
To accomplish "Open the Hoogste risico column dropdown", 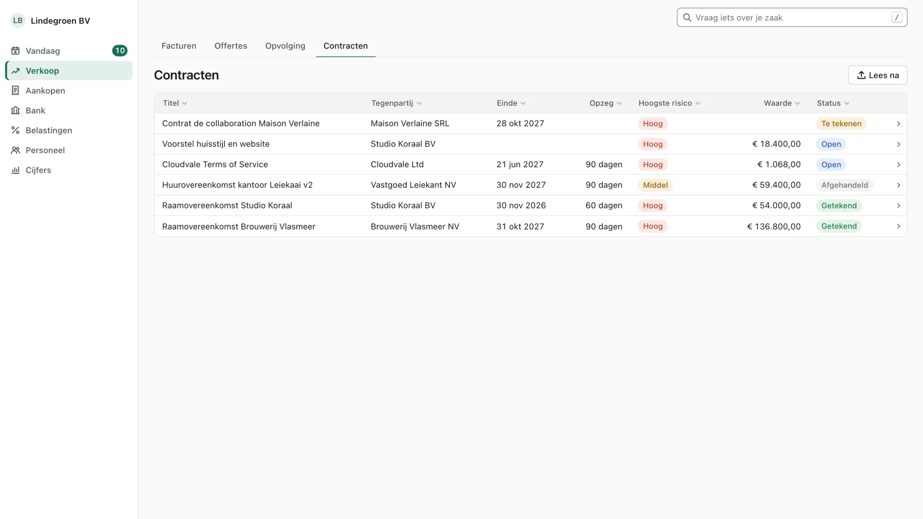I will 698,103.
